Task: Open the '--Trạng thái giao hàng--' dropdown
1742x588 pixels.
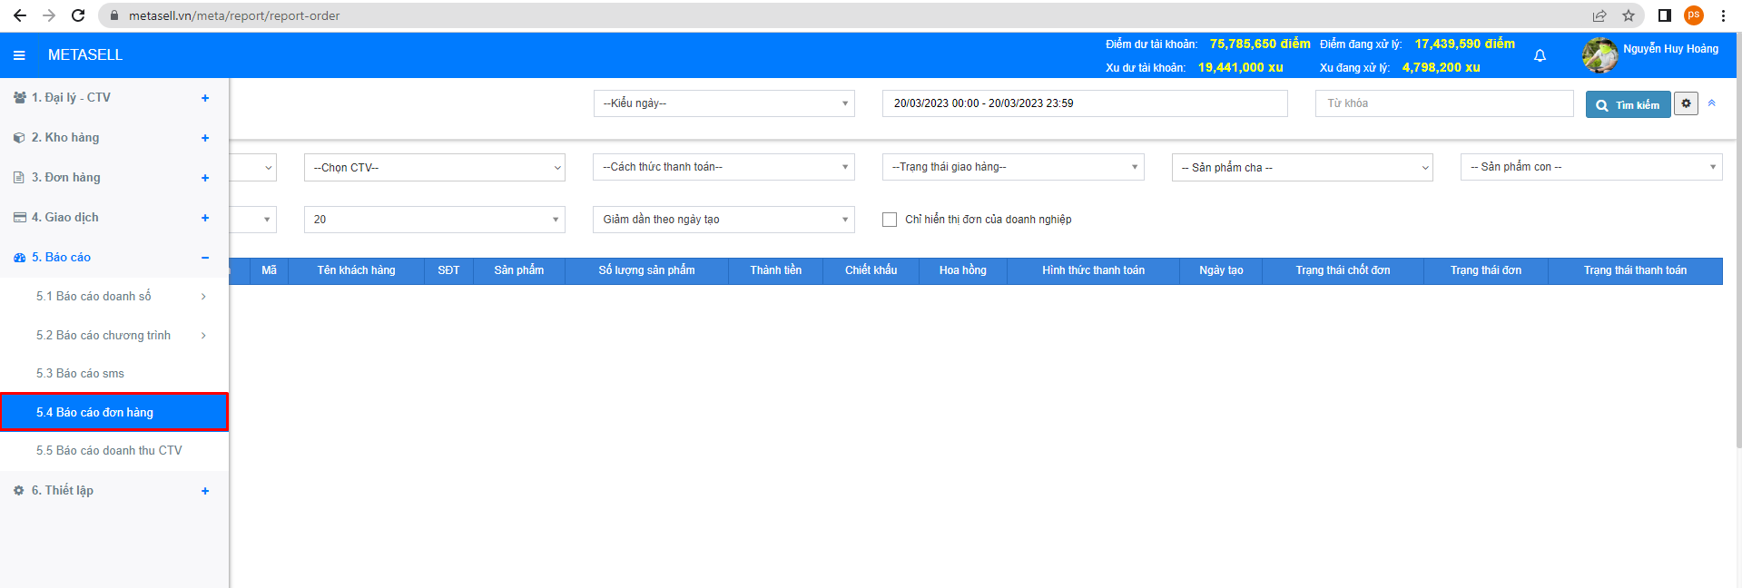Action: pyautogui.click(x=1012, y=167)
